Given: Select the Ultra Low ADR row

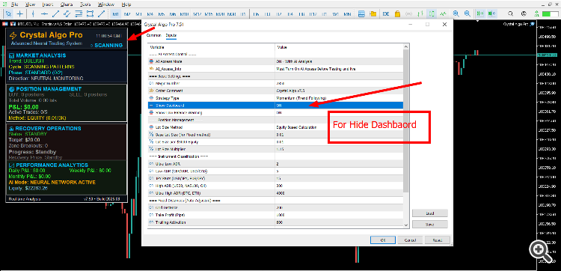Looking at the screenshot, I should (275, 164).
